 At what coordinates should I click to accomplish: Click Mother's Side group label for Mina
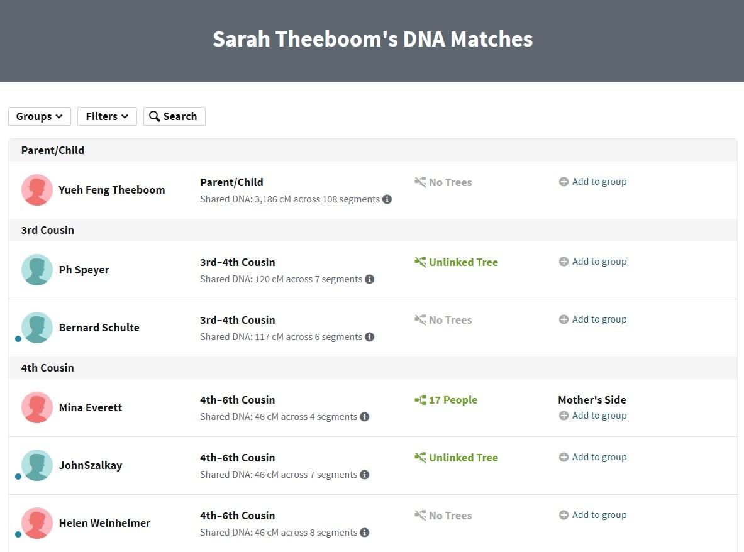(x=592, y=400)
